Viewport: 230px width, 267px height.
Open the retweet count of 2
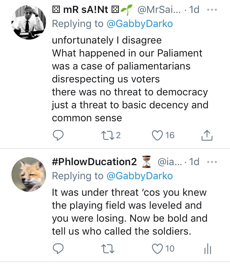tap(118, 135)
